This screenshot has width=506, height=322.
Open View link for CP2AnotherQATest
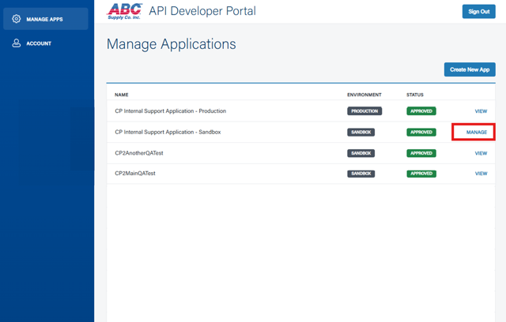click(x=481, y=153)
